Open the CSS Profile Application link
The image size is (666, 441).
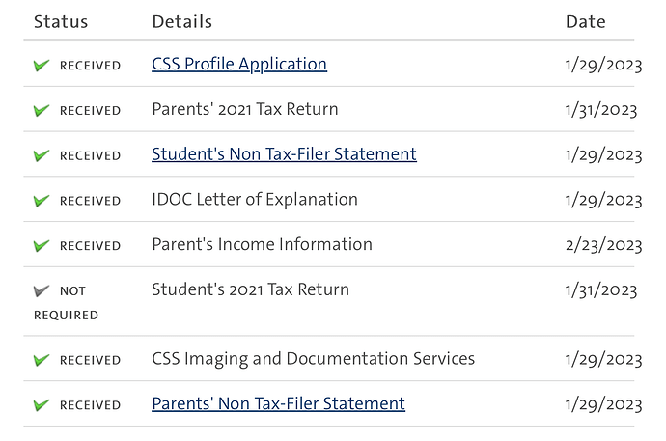coord(239,65)
